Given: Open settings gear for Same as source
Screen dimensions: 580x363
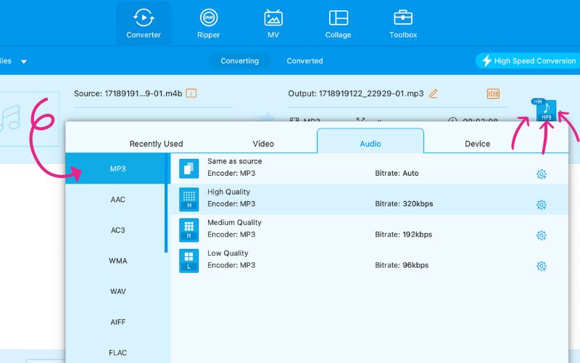Looking at the screenshot, I should (x=541, y=174).
